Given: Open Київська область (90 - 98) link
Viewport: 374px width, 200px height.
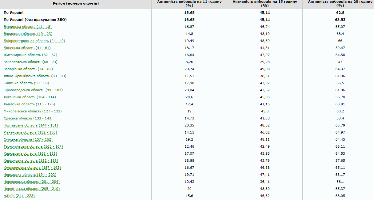Looking at the screenshot, I should coord(26,83).
